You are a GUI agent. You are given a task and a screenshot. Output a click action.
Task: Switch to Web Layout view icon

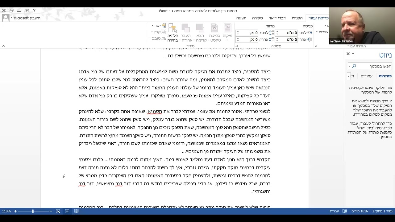click(58, 211)
